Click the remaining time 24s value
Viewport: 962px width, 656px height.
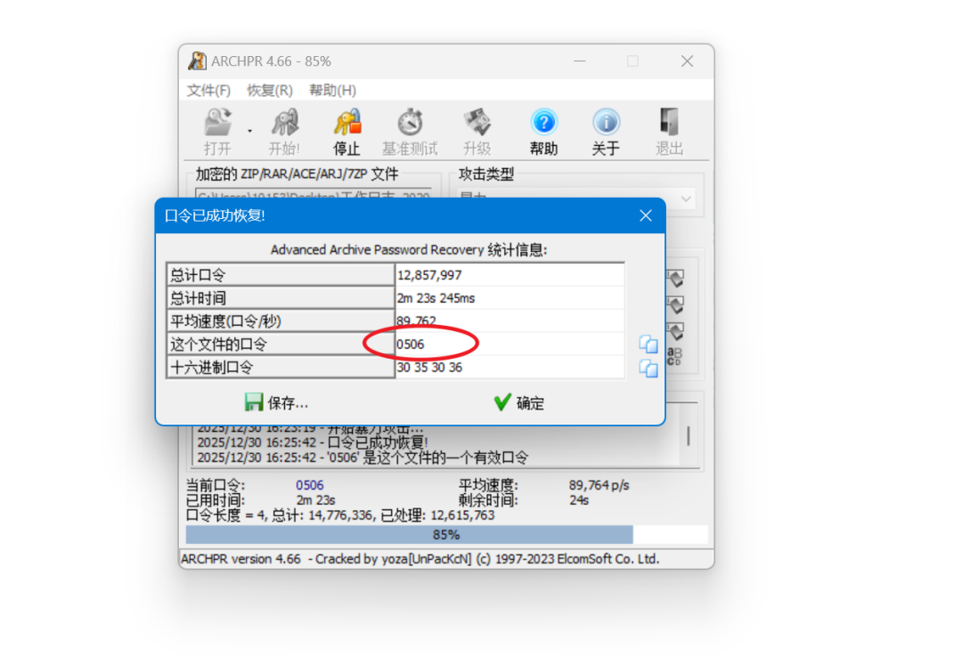579,500
